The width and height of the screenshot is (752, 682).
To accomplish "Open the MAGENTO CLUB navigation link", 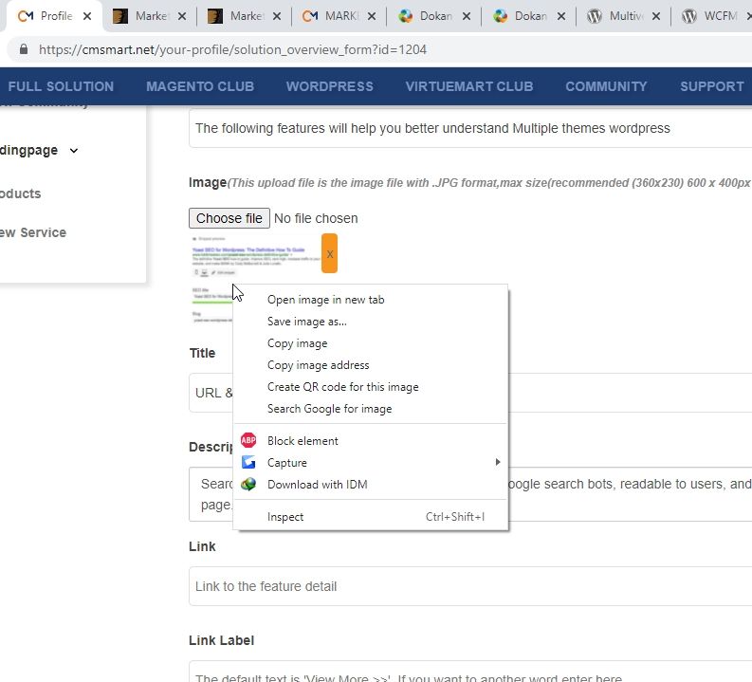I will (x=200, y=86).
